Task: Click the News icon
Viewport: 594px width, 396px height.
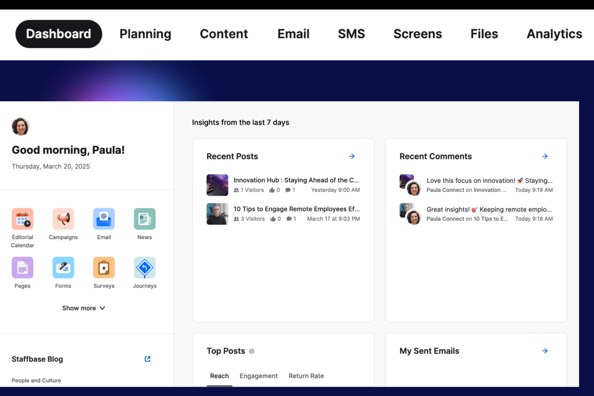Action: [144, 219]
